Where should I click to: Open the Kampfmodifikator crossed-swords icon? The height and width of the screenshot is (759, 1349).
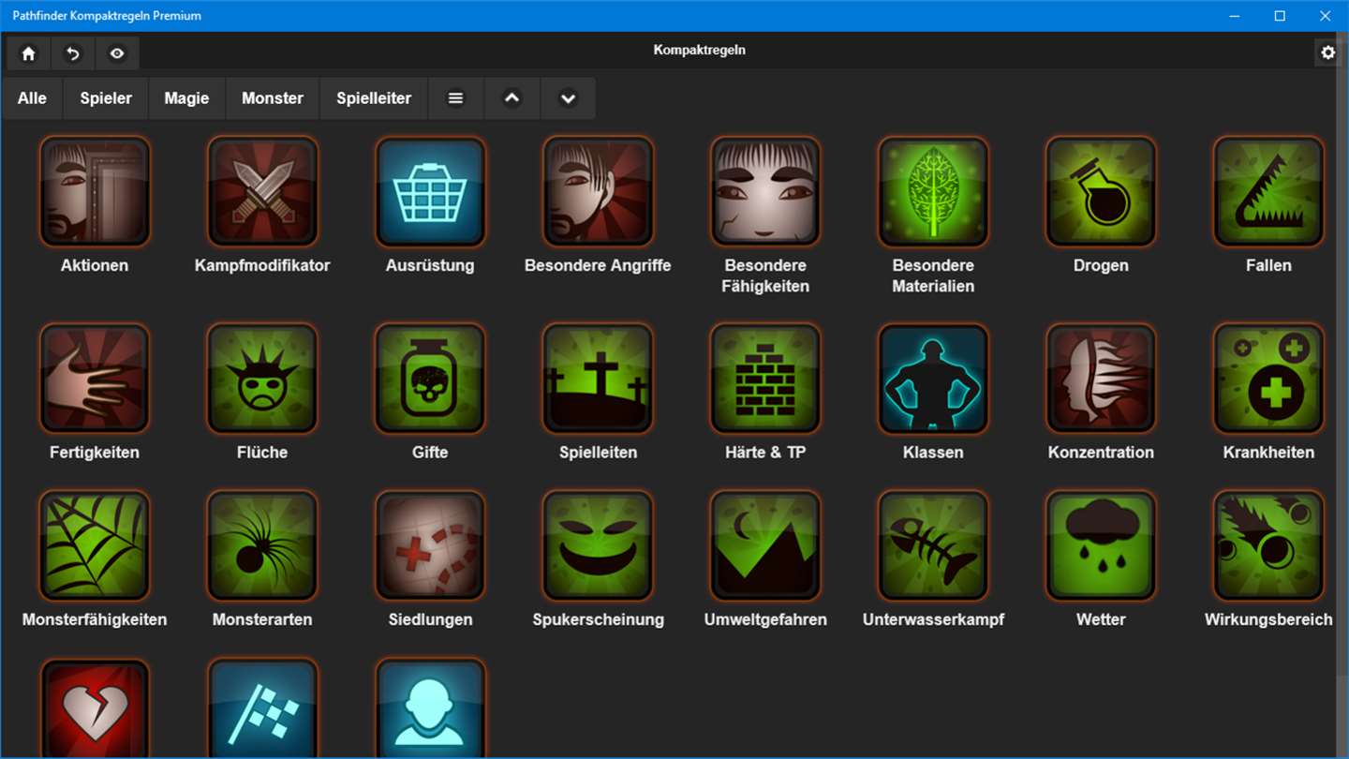pos(262,191)
